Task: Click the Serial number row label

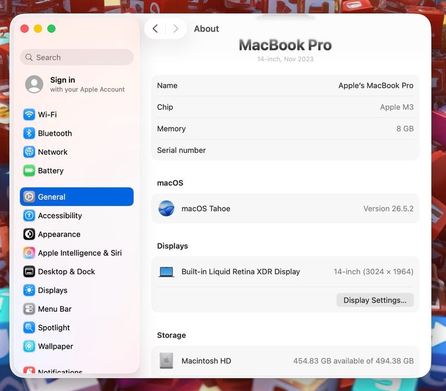Action: (181, 150)
